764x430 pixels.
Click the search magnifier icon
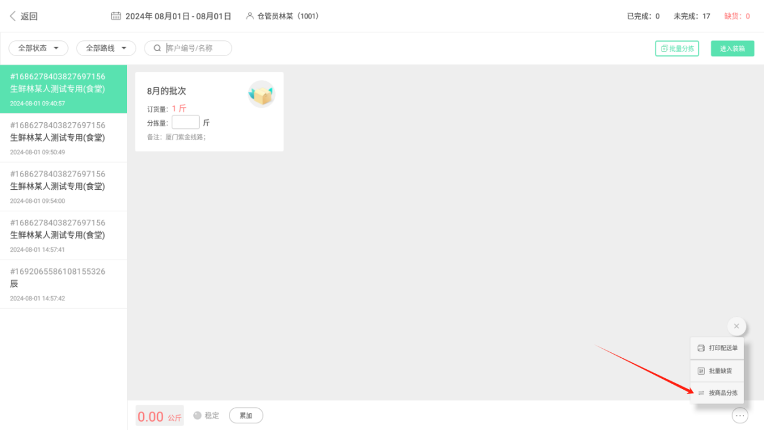157,48
